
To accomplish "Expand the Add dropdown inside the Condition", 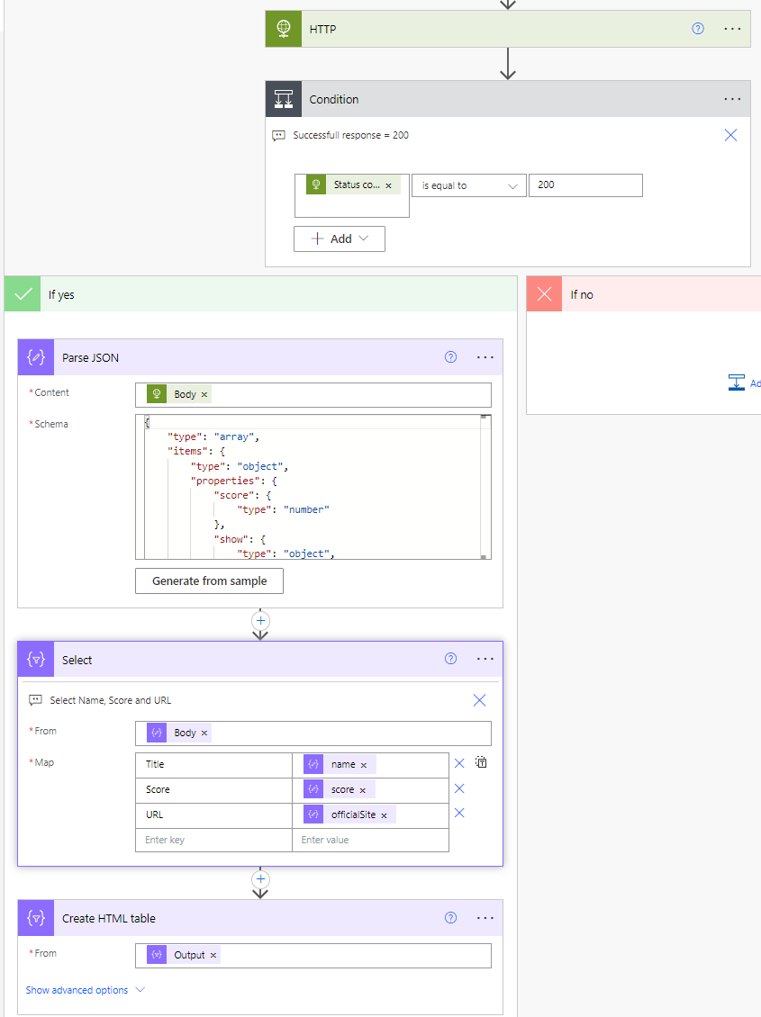I will point(340,238).
